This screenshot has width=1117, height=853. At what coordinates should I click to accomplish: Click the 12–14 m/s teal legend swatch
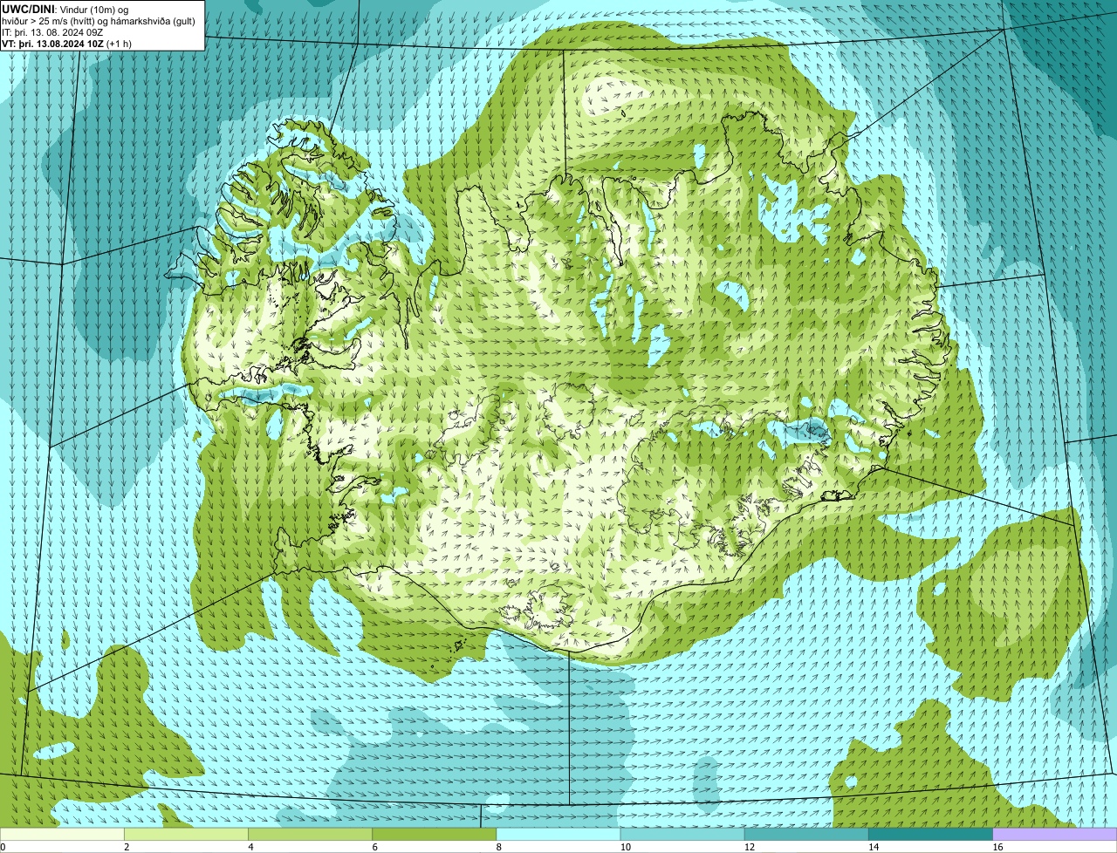click(806, 834)
